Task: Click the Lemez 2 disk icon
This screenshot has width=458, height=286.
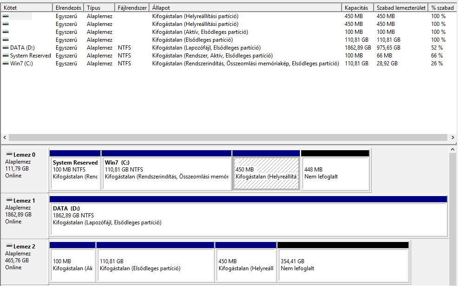Action: [x=9, y=246]
